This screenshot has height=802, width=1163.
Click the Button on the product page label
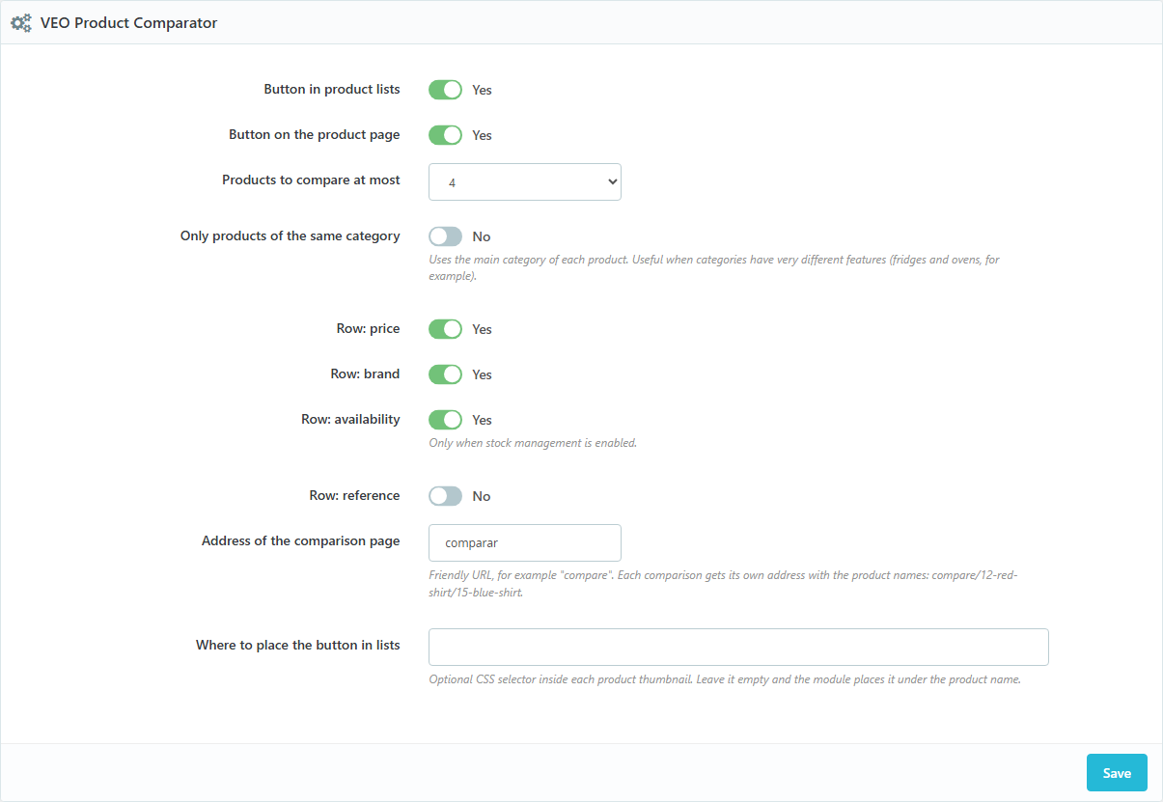point(315,134)
